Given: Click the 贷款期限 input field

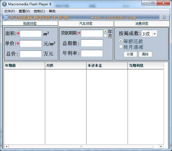Looking at the screenshot, I should pos(92,33).
